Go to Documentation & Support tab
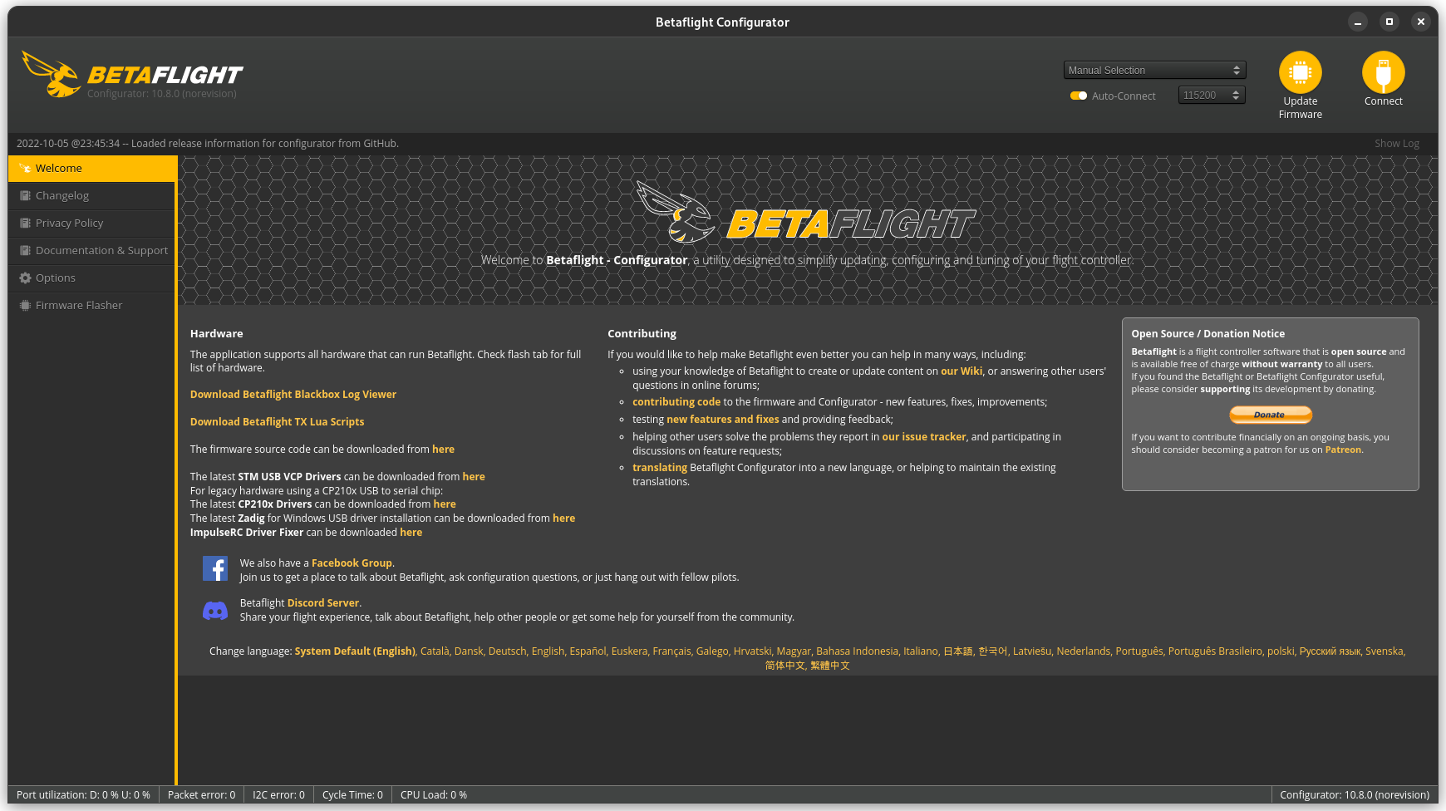 (91, 250)
